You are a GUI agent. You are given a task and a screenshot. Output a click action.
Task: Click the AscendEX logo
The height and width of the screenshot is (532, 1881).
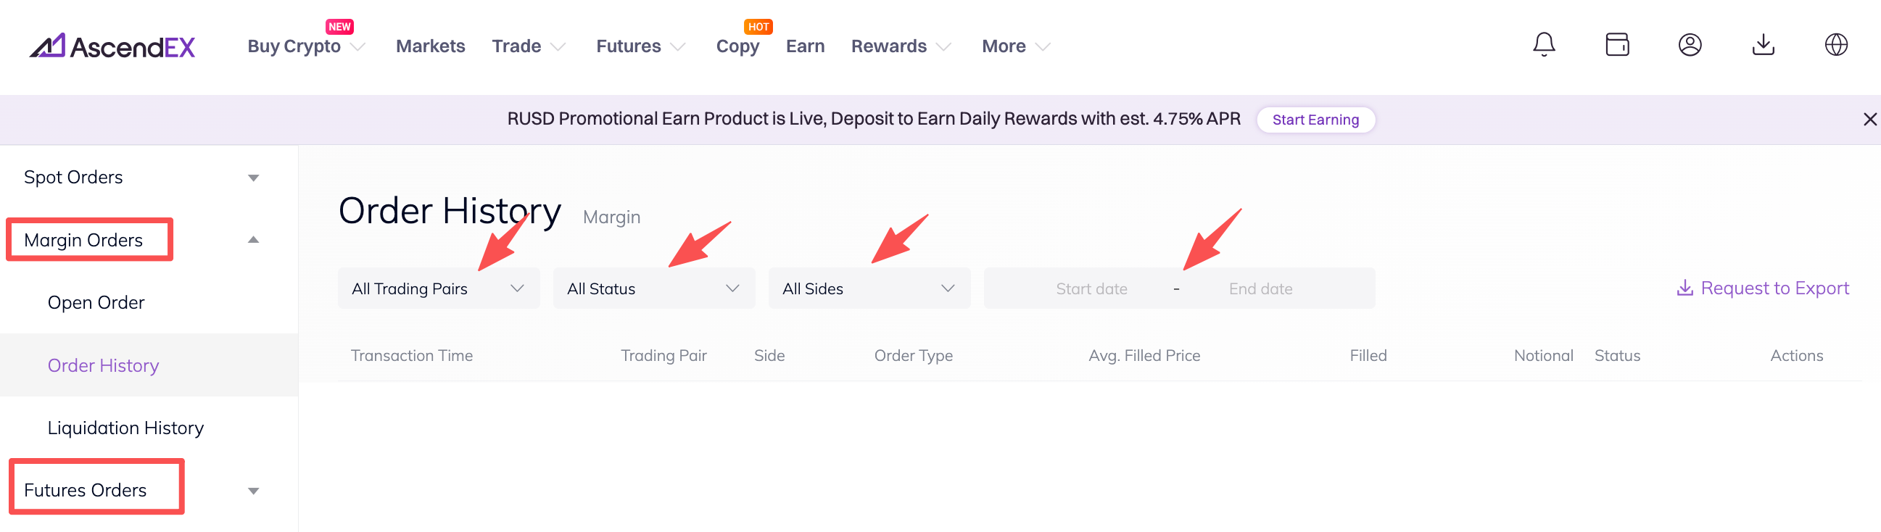(112, 46)
